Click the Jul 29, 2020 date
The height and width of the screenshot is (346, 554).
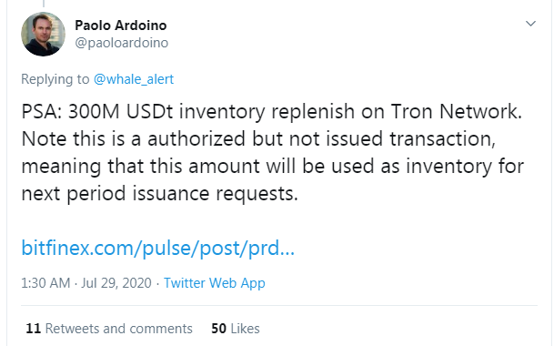(116, 283)
